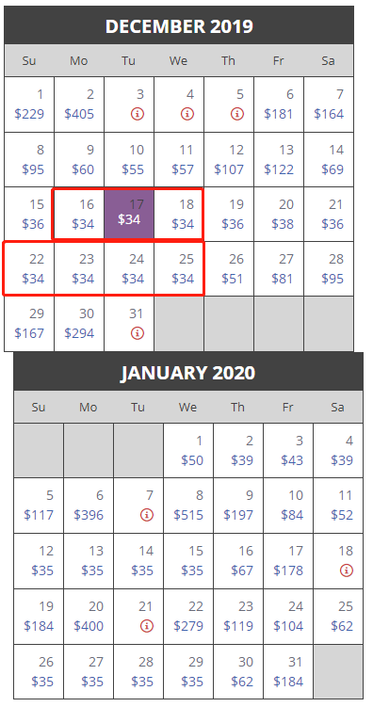Select highlighted December 17 at $34
Image resolution: width=373 pixels, height=707 pixels.
[129, 214]
